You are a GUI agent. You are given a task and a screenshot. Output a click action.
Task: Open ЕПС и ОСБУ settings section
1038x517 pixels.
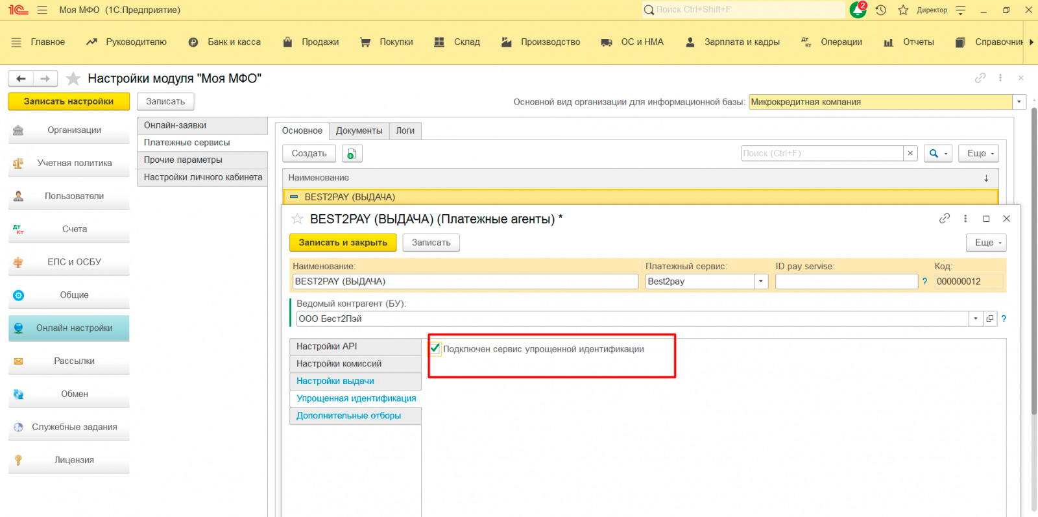69,263
